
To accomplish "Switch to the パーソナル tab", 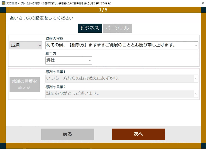I will 118,28.
